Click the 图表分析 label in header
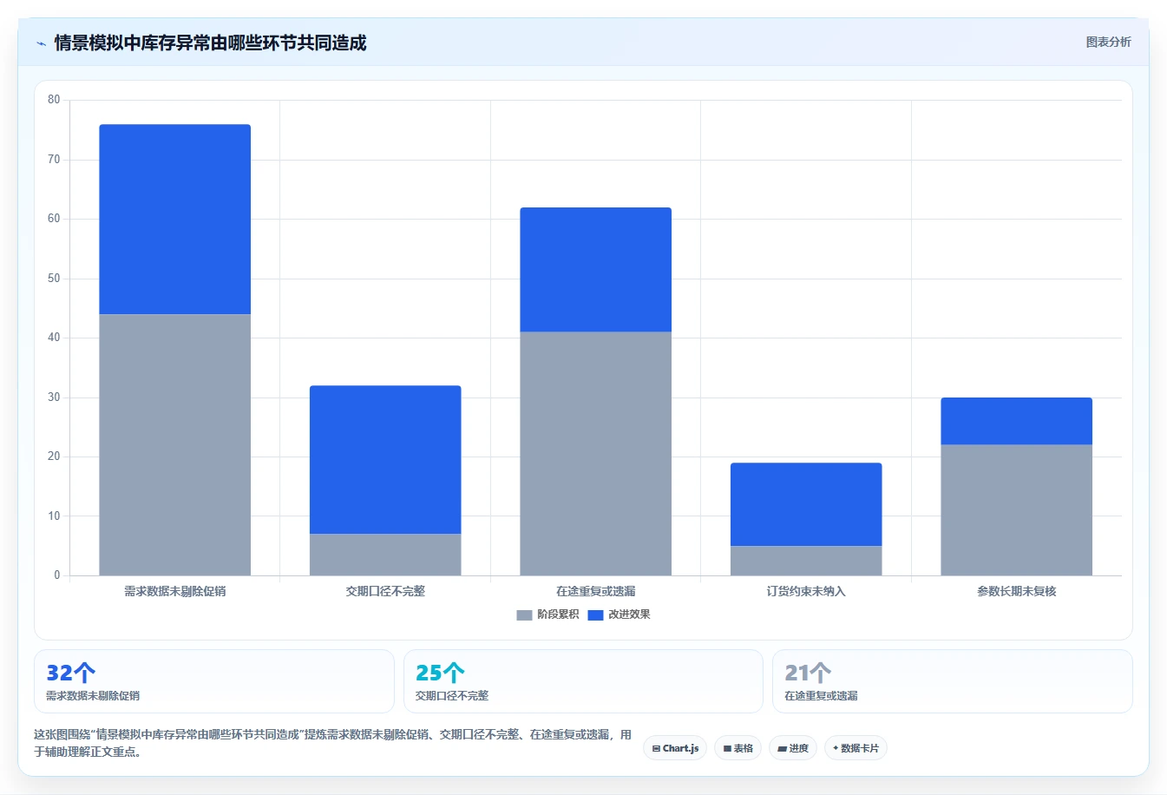The height and width of the screenshot is (795, 1167). click(x=1108, y=42)
